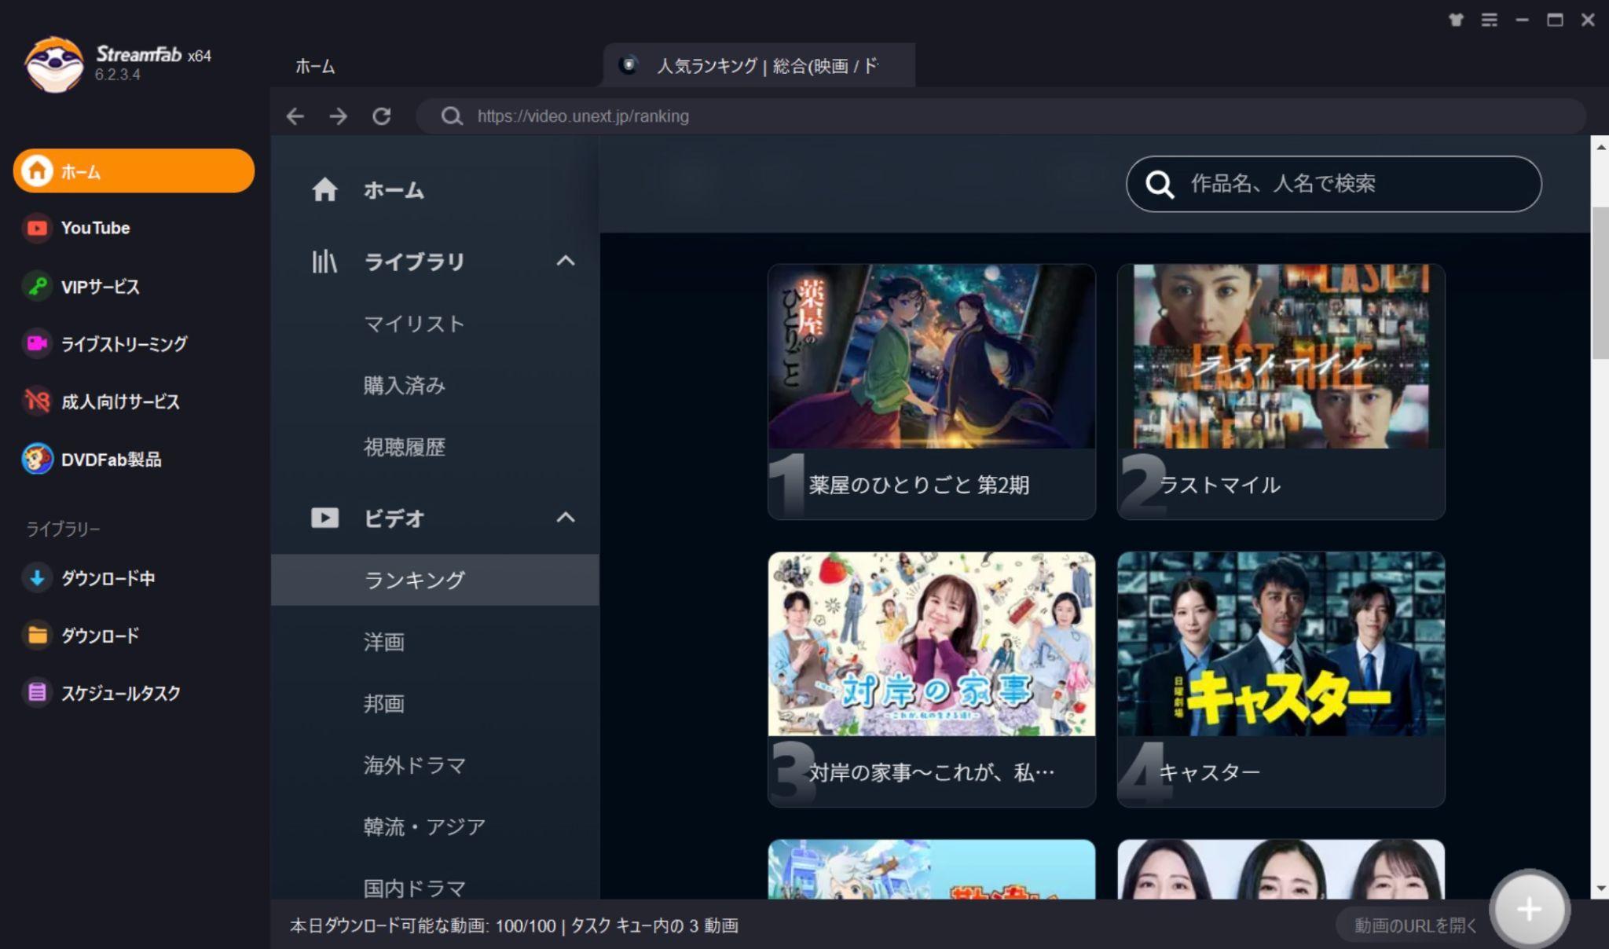Screen dimensions: 1609x949
Task: Open ダウンロード folder entry
Action: click(x=81, y=636)
